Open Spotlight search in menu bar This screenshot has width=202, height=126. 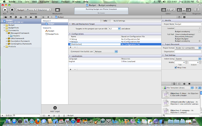198,2
